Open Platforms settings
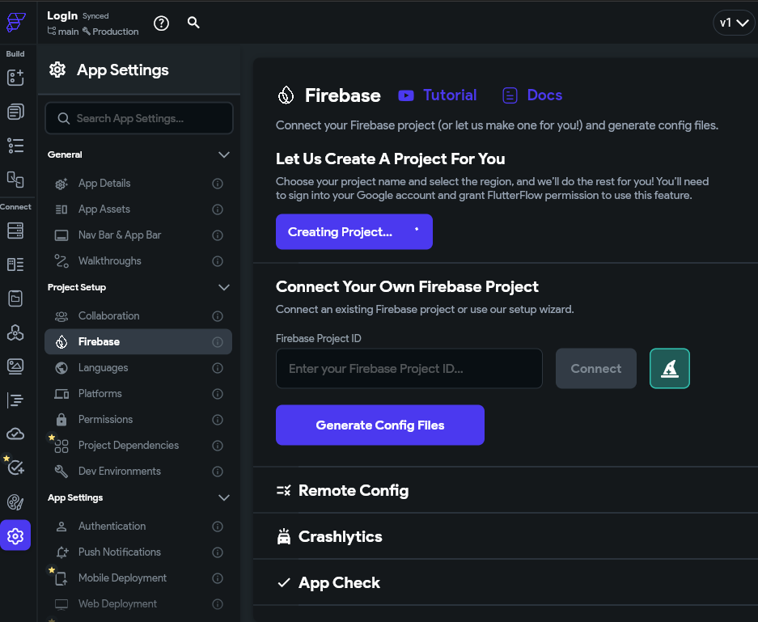Screen dimensions: 758x622 (x=138, y=393)
